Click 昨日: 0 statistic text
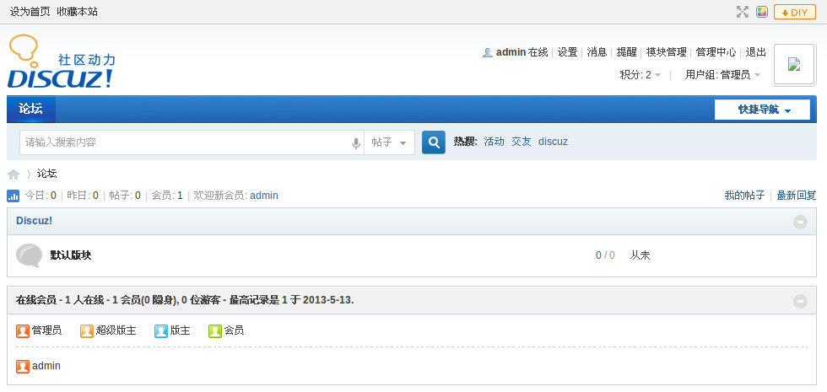 coord(83,196)
